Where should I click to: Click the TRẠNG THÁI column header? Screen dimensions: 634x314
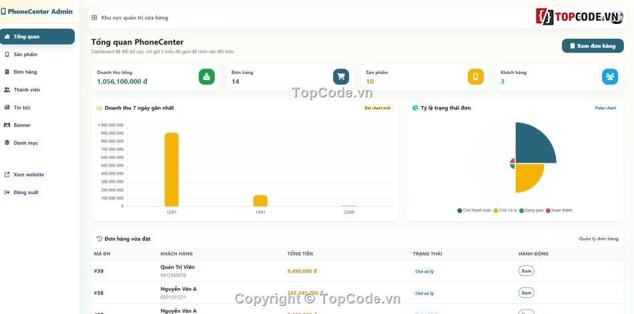pyautogui.click(x=427, y=254)
